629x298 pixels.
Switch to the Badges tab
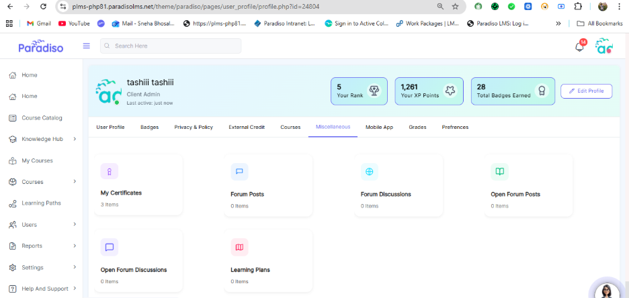click(x=149, y=127)
